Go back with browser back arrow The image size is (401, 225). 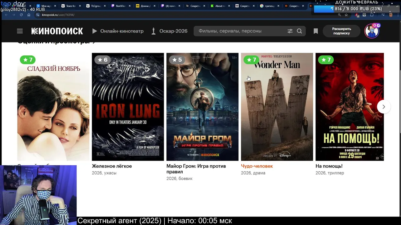pos(6,15)
